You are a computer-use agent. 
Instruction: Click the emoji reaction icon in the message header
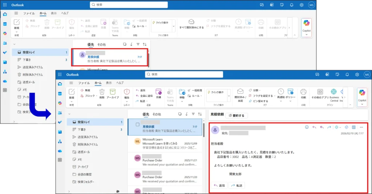pos(307,127)
